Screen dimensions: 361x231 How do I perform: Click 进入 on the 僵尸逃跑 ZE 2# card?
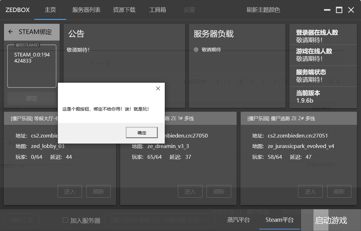310,192
